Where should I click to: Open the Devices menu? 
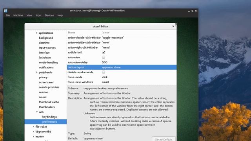coord(49,15)
